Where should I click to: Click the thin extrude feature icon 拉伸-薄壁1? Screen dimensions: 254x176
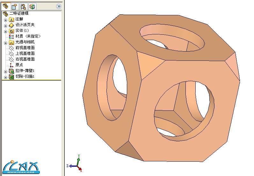tap(11, 71)
